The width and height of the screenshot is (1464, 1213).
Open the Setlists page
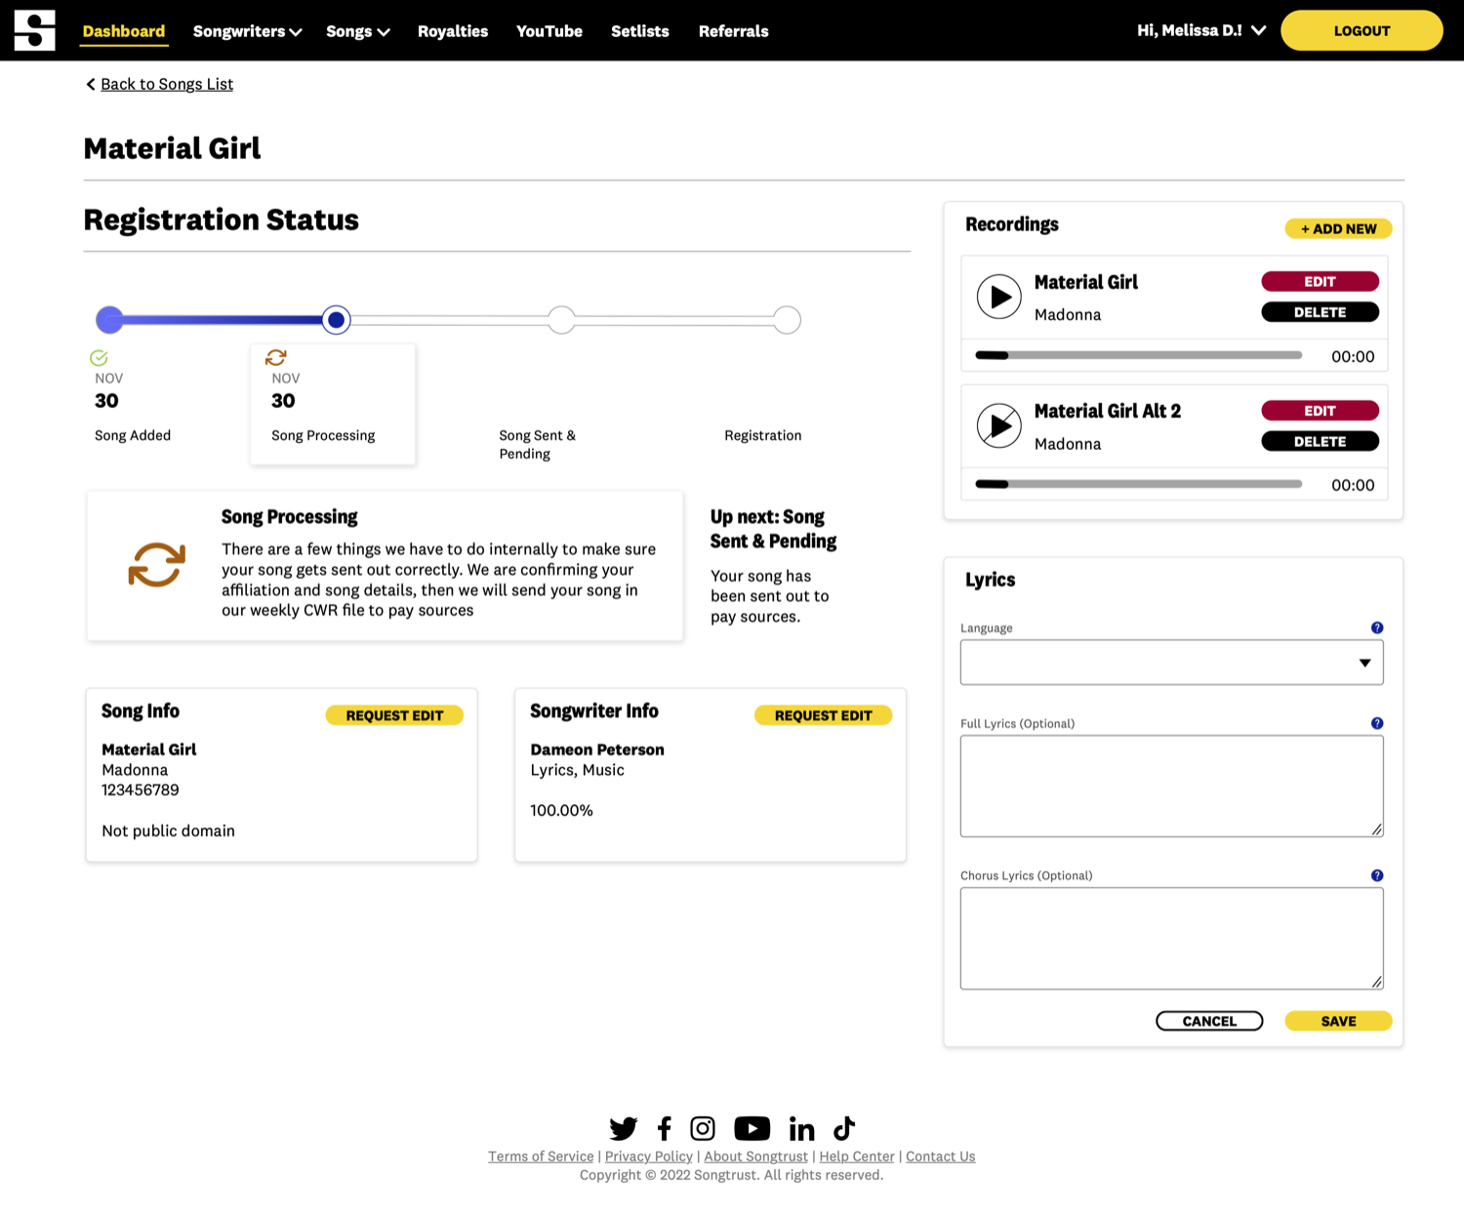click(640, 31)
